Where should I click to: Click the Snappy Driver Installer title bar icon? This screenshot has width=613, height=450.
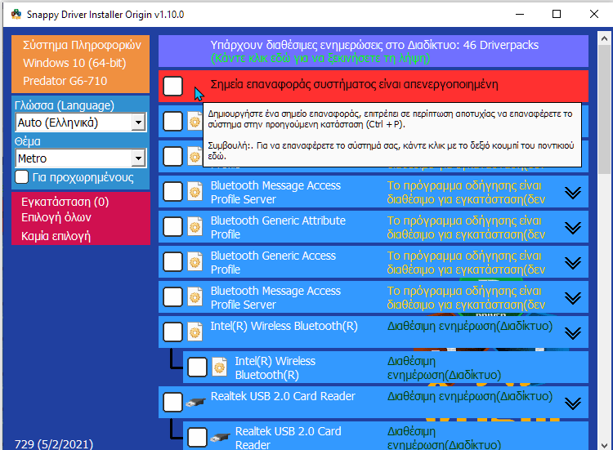point(16,15)
